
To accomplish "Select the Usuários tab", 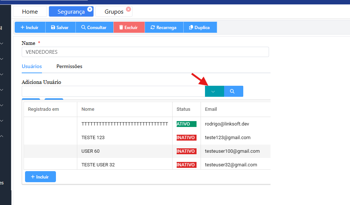I will (32, 67).
